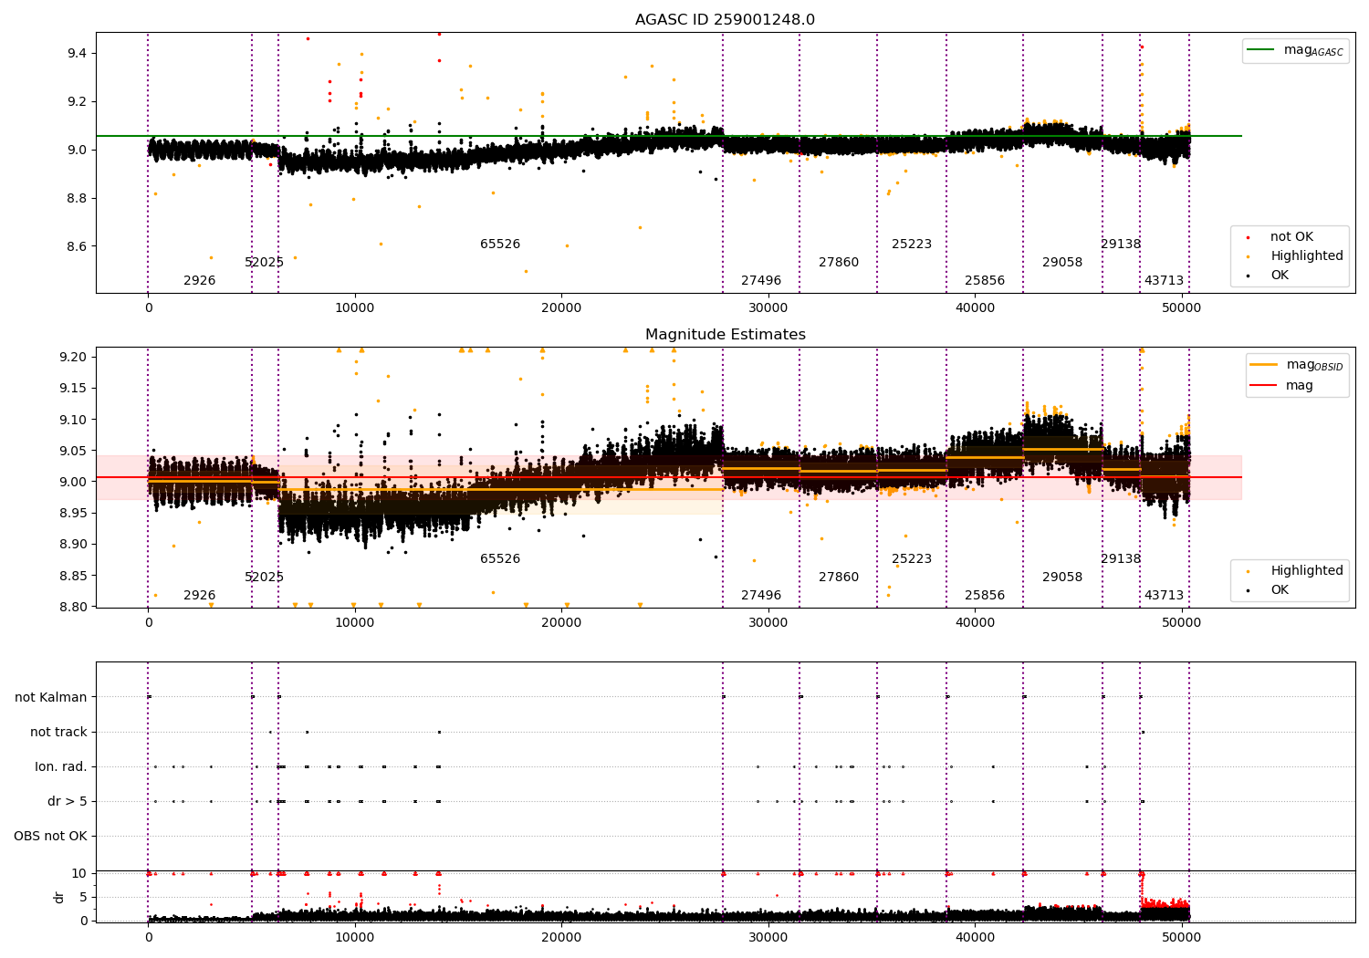Click the rotated "dr" y-axis label
Screen dimensions: 1369x958
pyautogui.click(x=59, y=897)
